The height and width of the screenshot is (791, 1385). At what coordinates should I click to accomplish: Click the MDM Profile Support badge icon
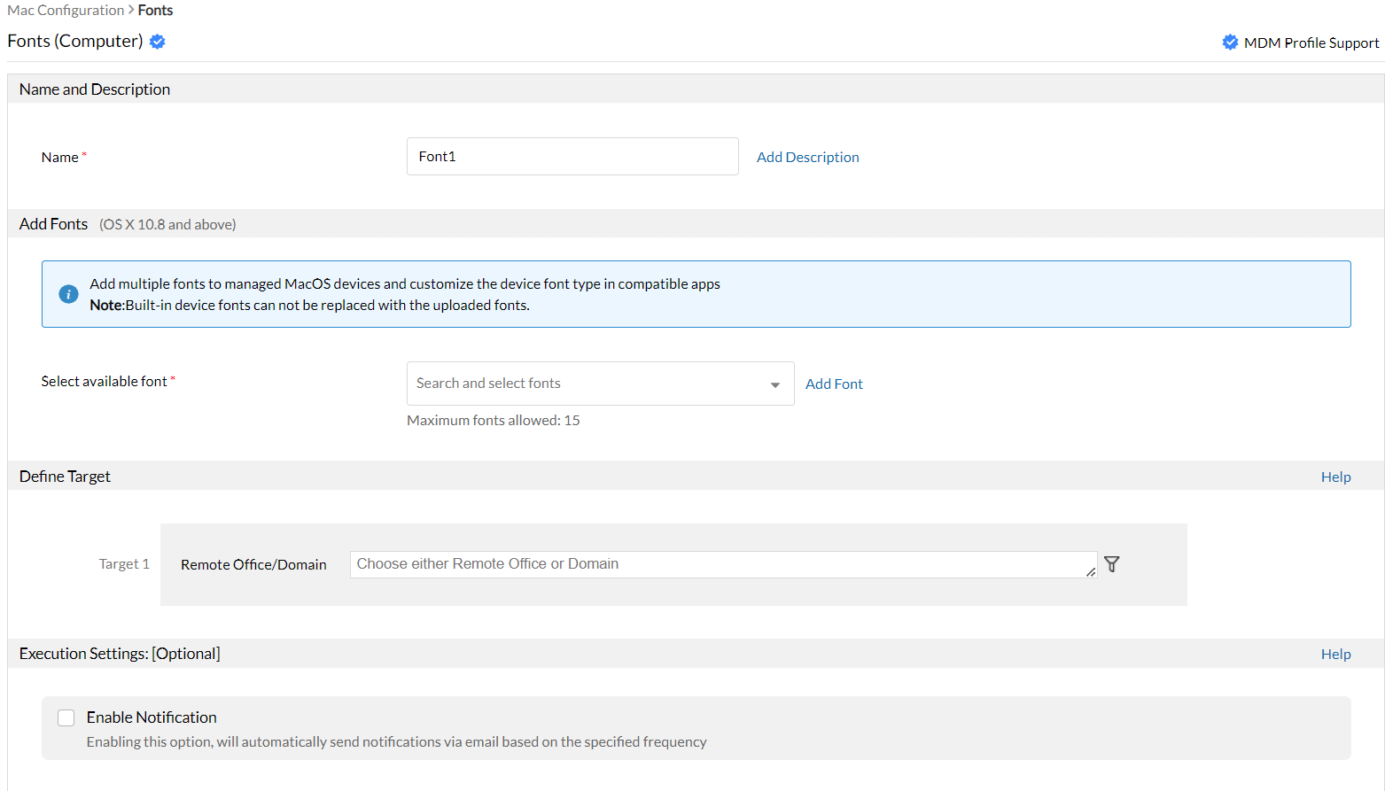click(x=1230, y=43)
